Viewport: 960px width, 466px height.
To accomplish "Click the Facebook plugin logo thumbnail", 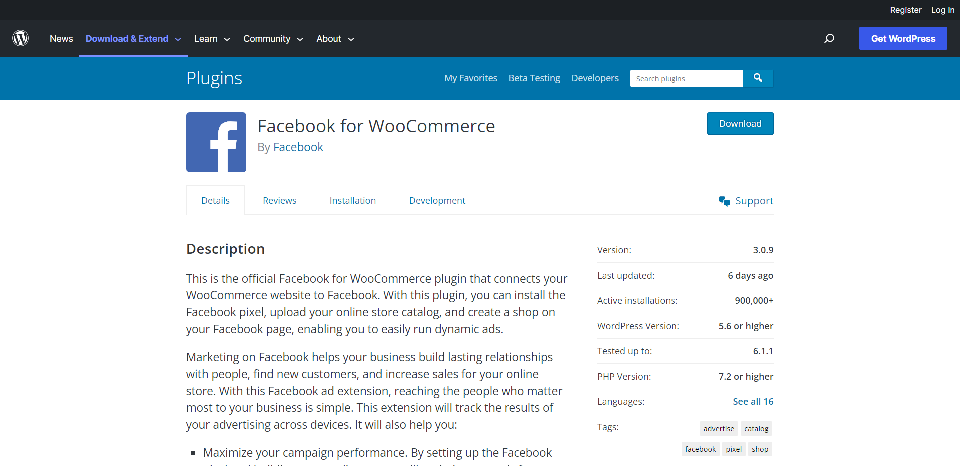I will [216, 142].
